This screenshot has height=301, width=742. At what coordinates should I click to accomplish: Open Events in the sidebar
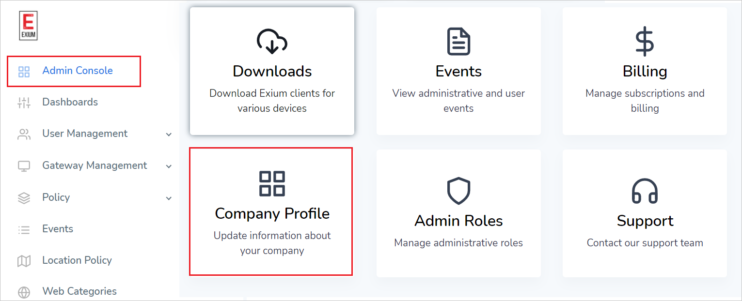[58, 229]
